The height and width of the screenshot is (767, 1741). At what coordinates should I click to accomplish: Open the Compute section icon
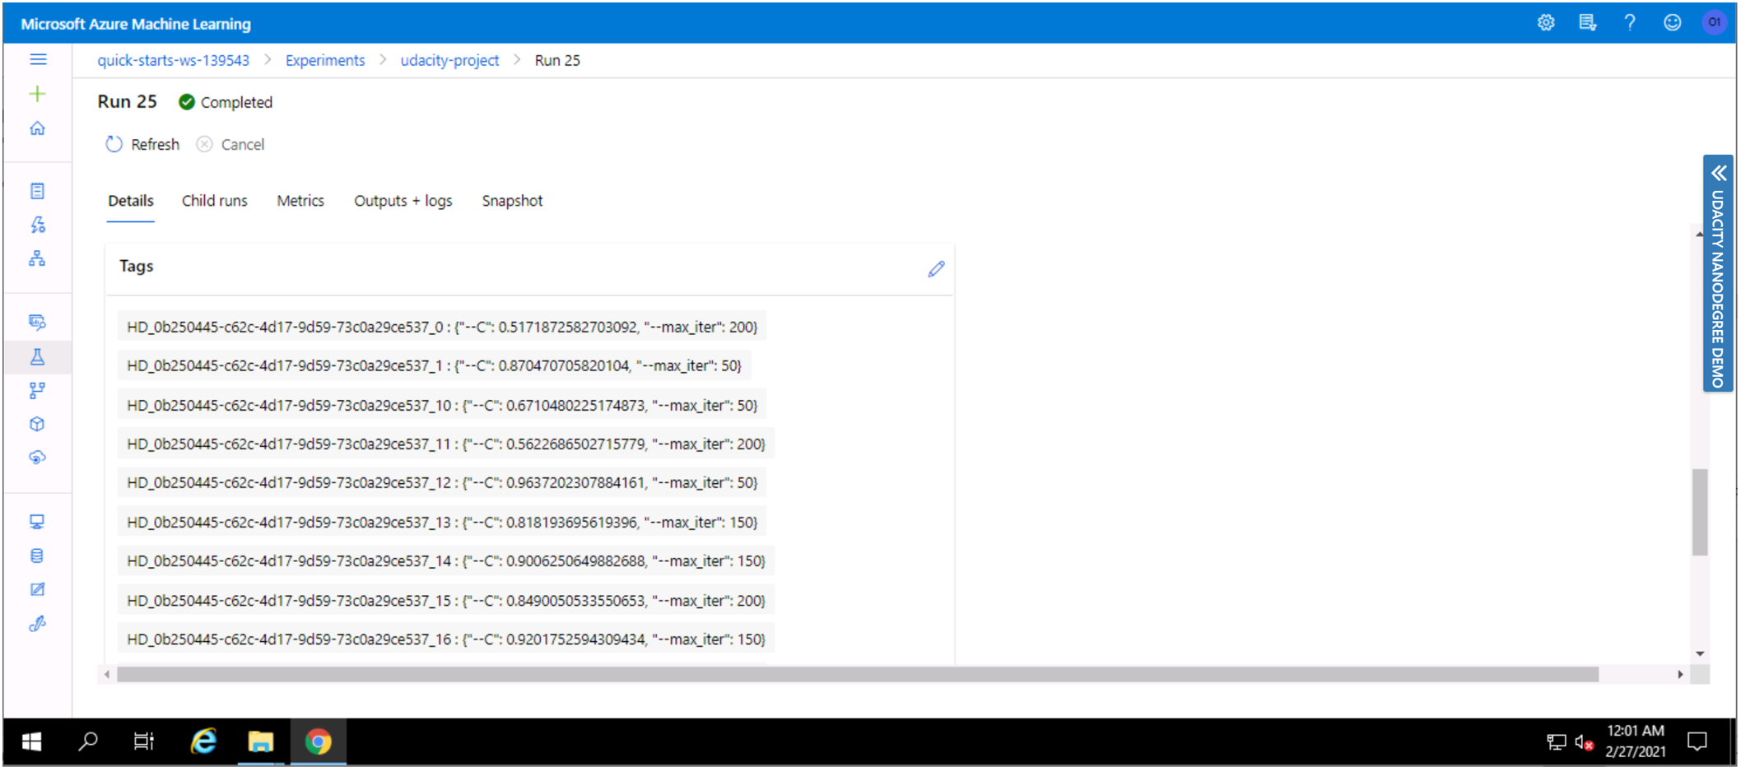click(x=38, y=520)
